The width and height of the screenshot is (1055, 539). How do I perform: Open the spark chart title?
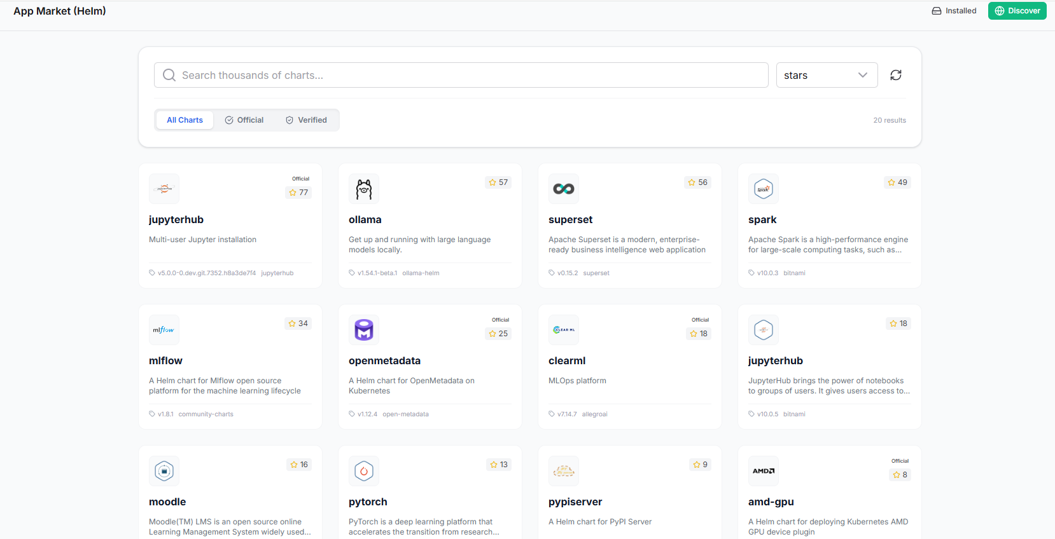(762, 220)
